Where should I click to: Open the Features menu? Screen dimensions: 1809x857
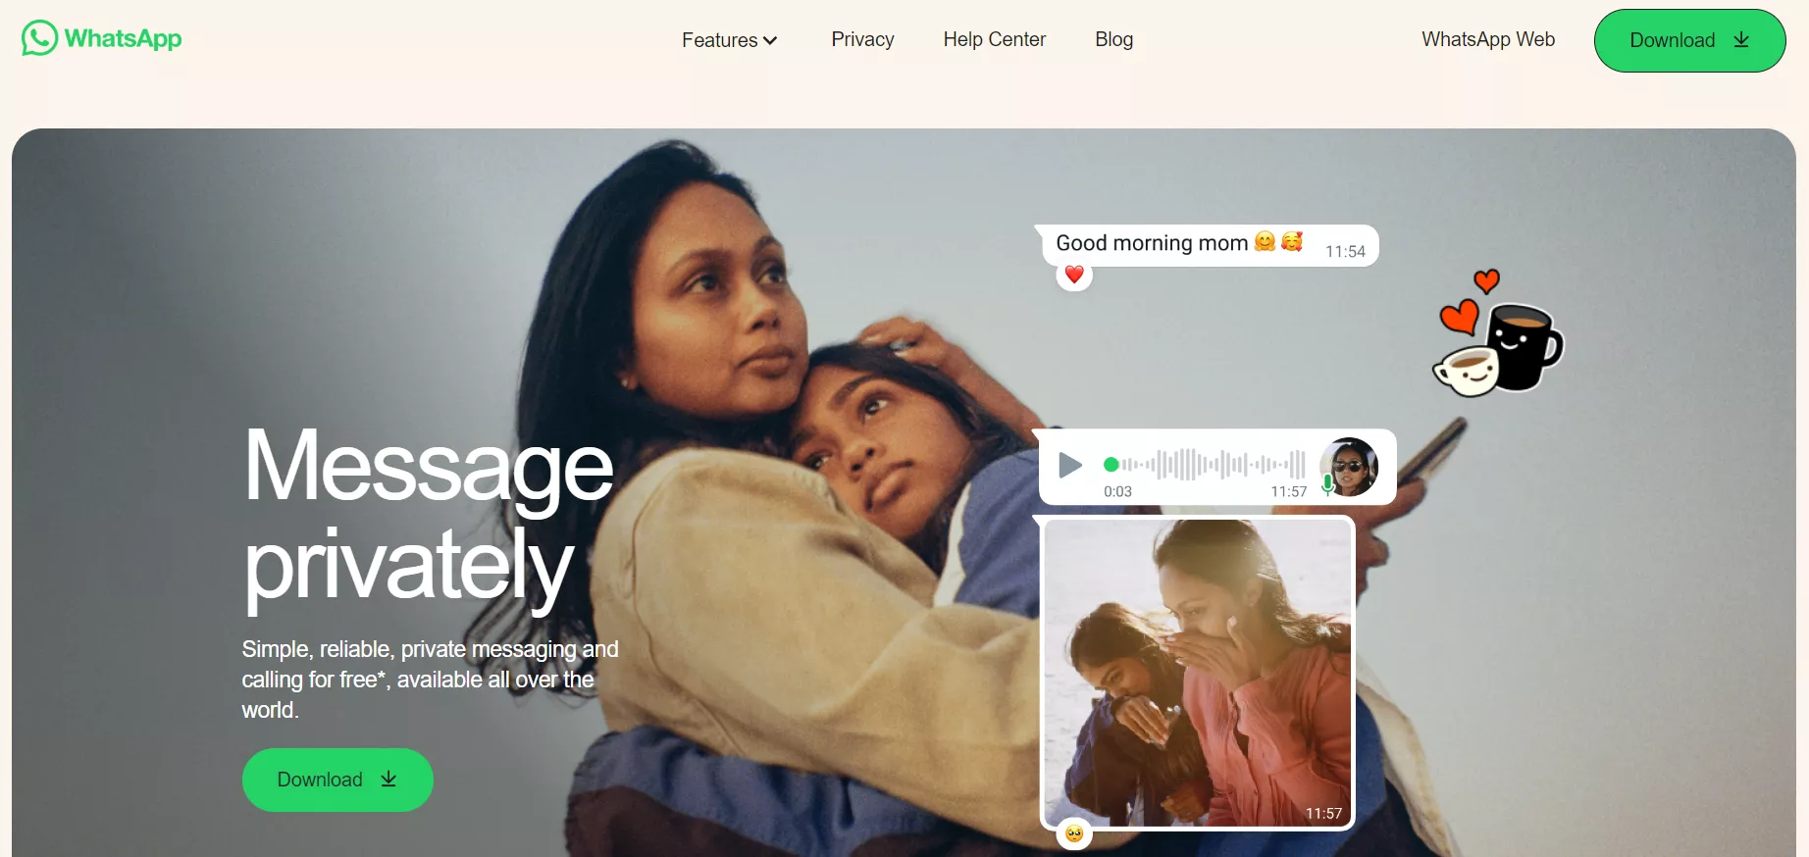pyautogui.click(x=730, y=40)
